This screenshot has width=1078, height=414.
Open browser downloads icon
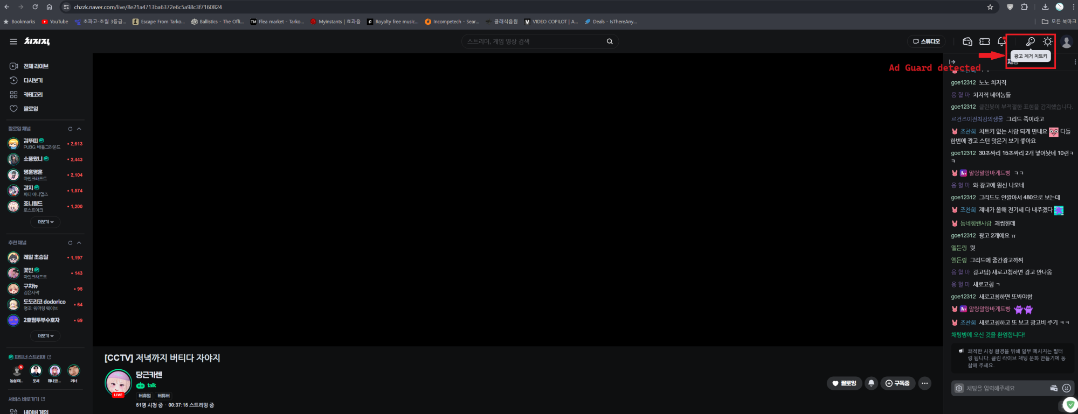coord(1045,7)
